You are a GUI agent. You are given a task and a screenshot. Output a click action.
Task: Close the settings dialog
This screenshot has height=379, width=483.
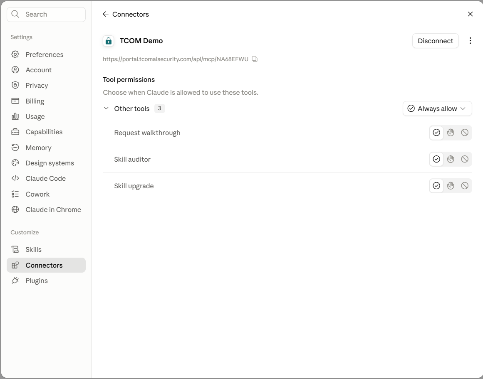click(470, 14)
